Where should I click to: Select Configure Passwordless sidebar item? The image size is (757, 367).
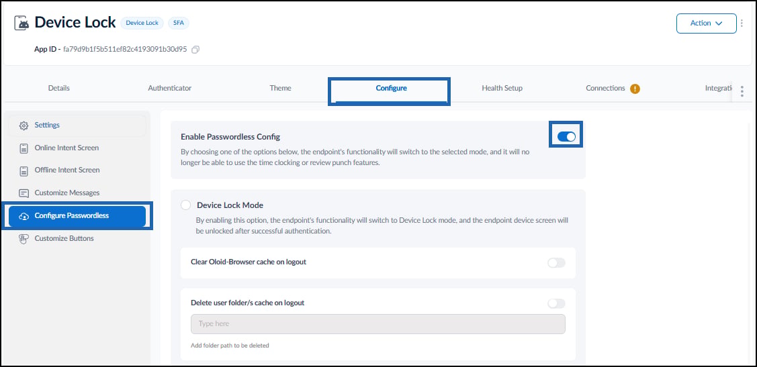click(x=77, y=215)
